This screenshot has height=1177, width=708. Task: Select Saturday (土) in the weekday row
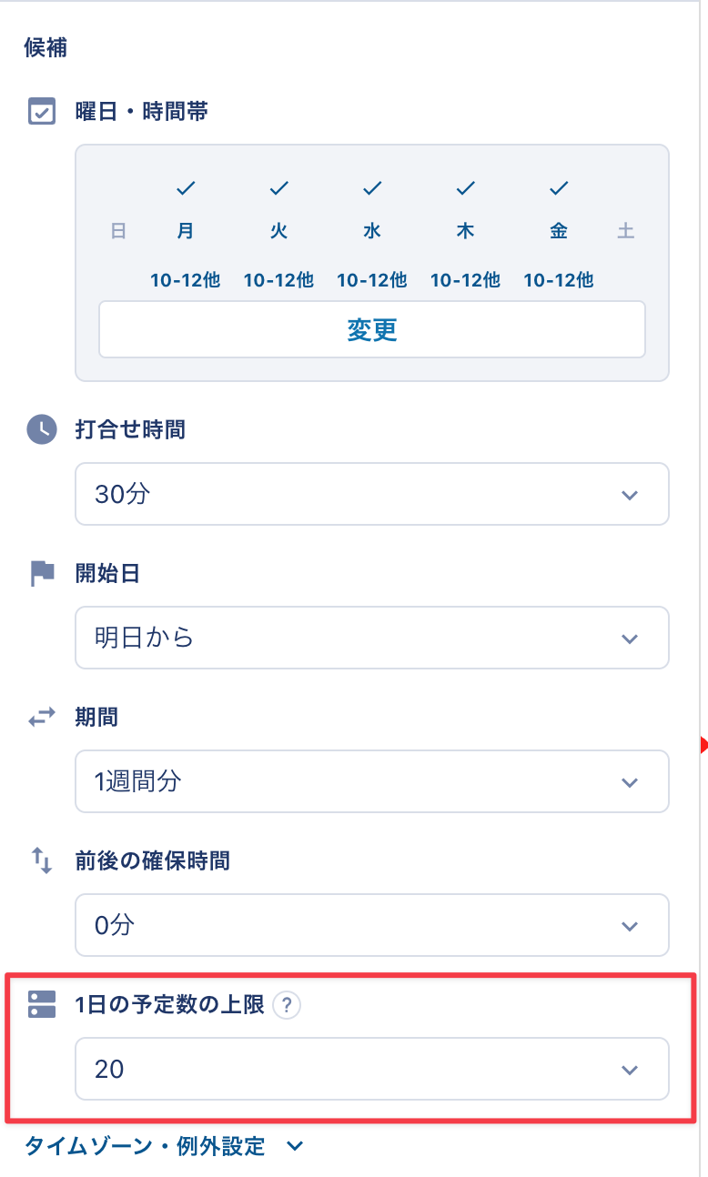(x=626, y=231)
